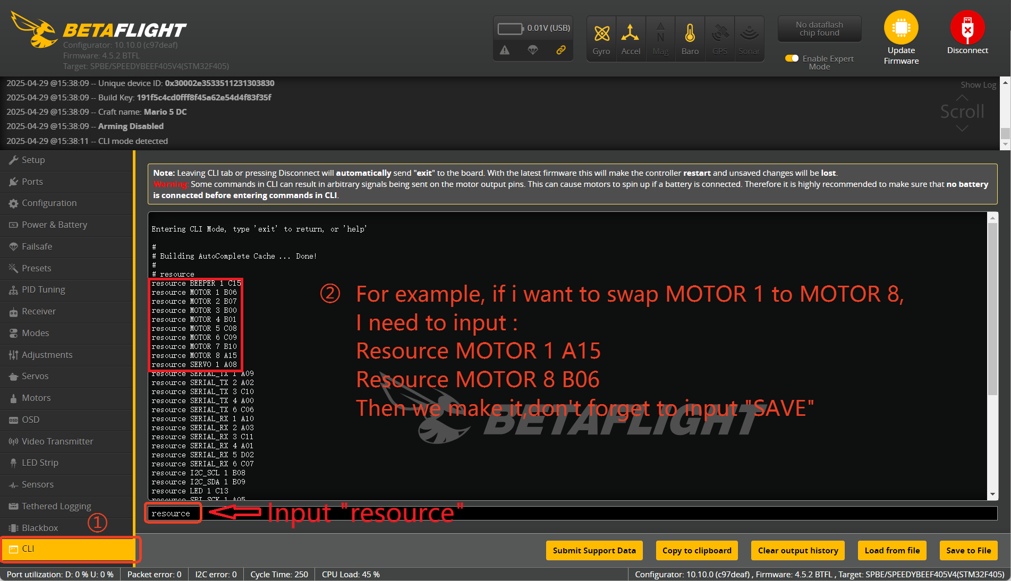The height and width of the screenshot is (581, 1011).
Task: Click the 'Arming Disabled' log entry
Action: click(85, 126)
